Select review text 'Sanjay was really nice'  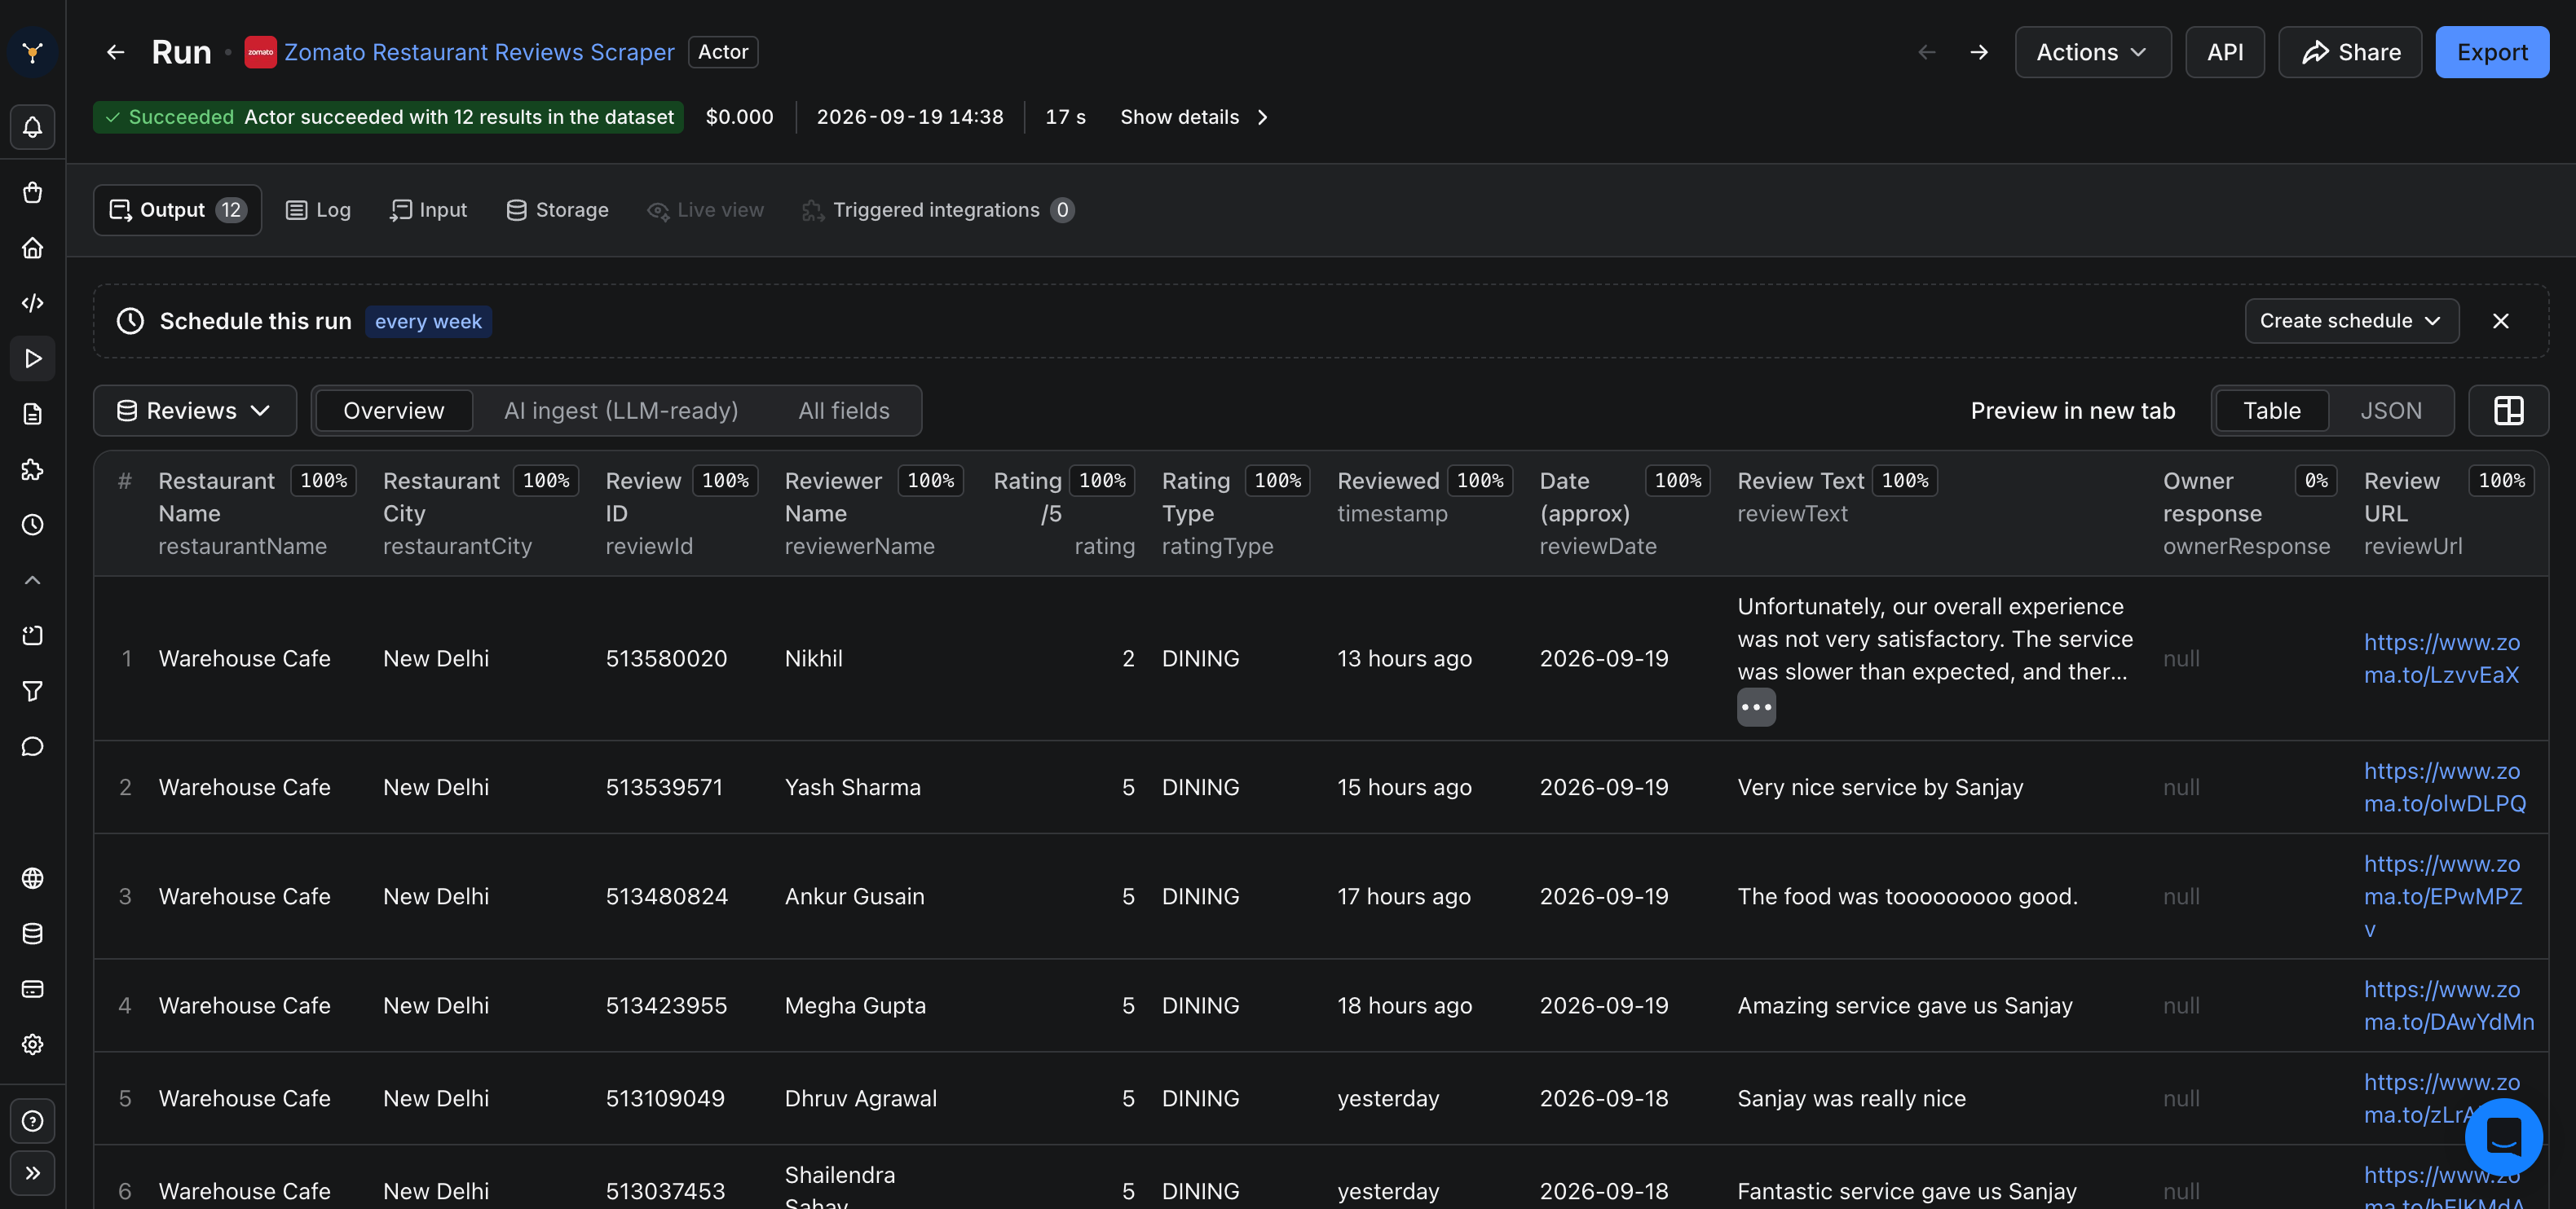[1852, 1098]
